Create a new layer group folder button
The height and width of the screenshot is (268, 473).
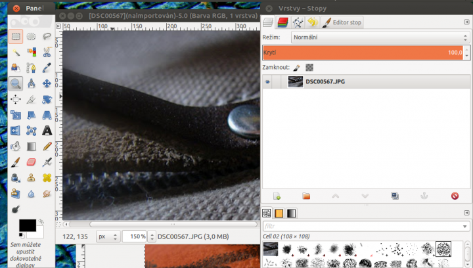pos(306,196)
